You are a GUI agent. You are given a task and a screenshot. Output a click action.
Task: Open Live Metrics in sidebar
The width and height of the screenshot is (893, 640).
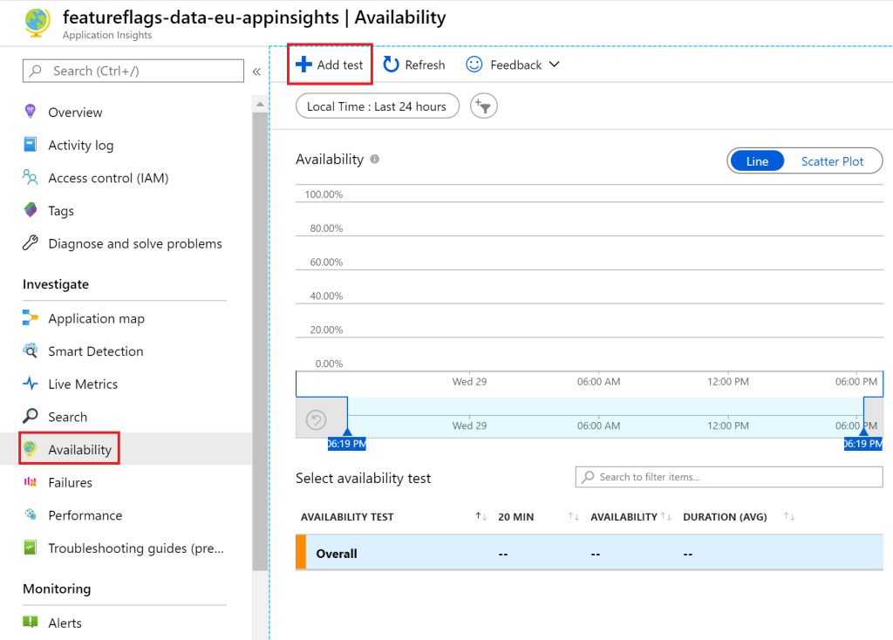[83, 384]
